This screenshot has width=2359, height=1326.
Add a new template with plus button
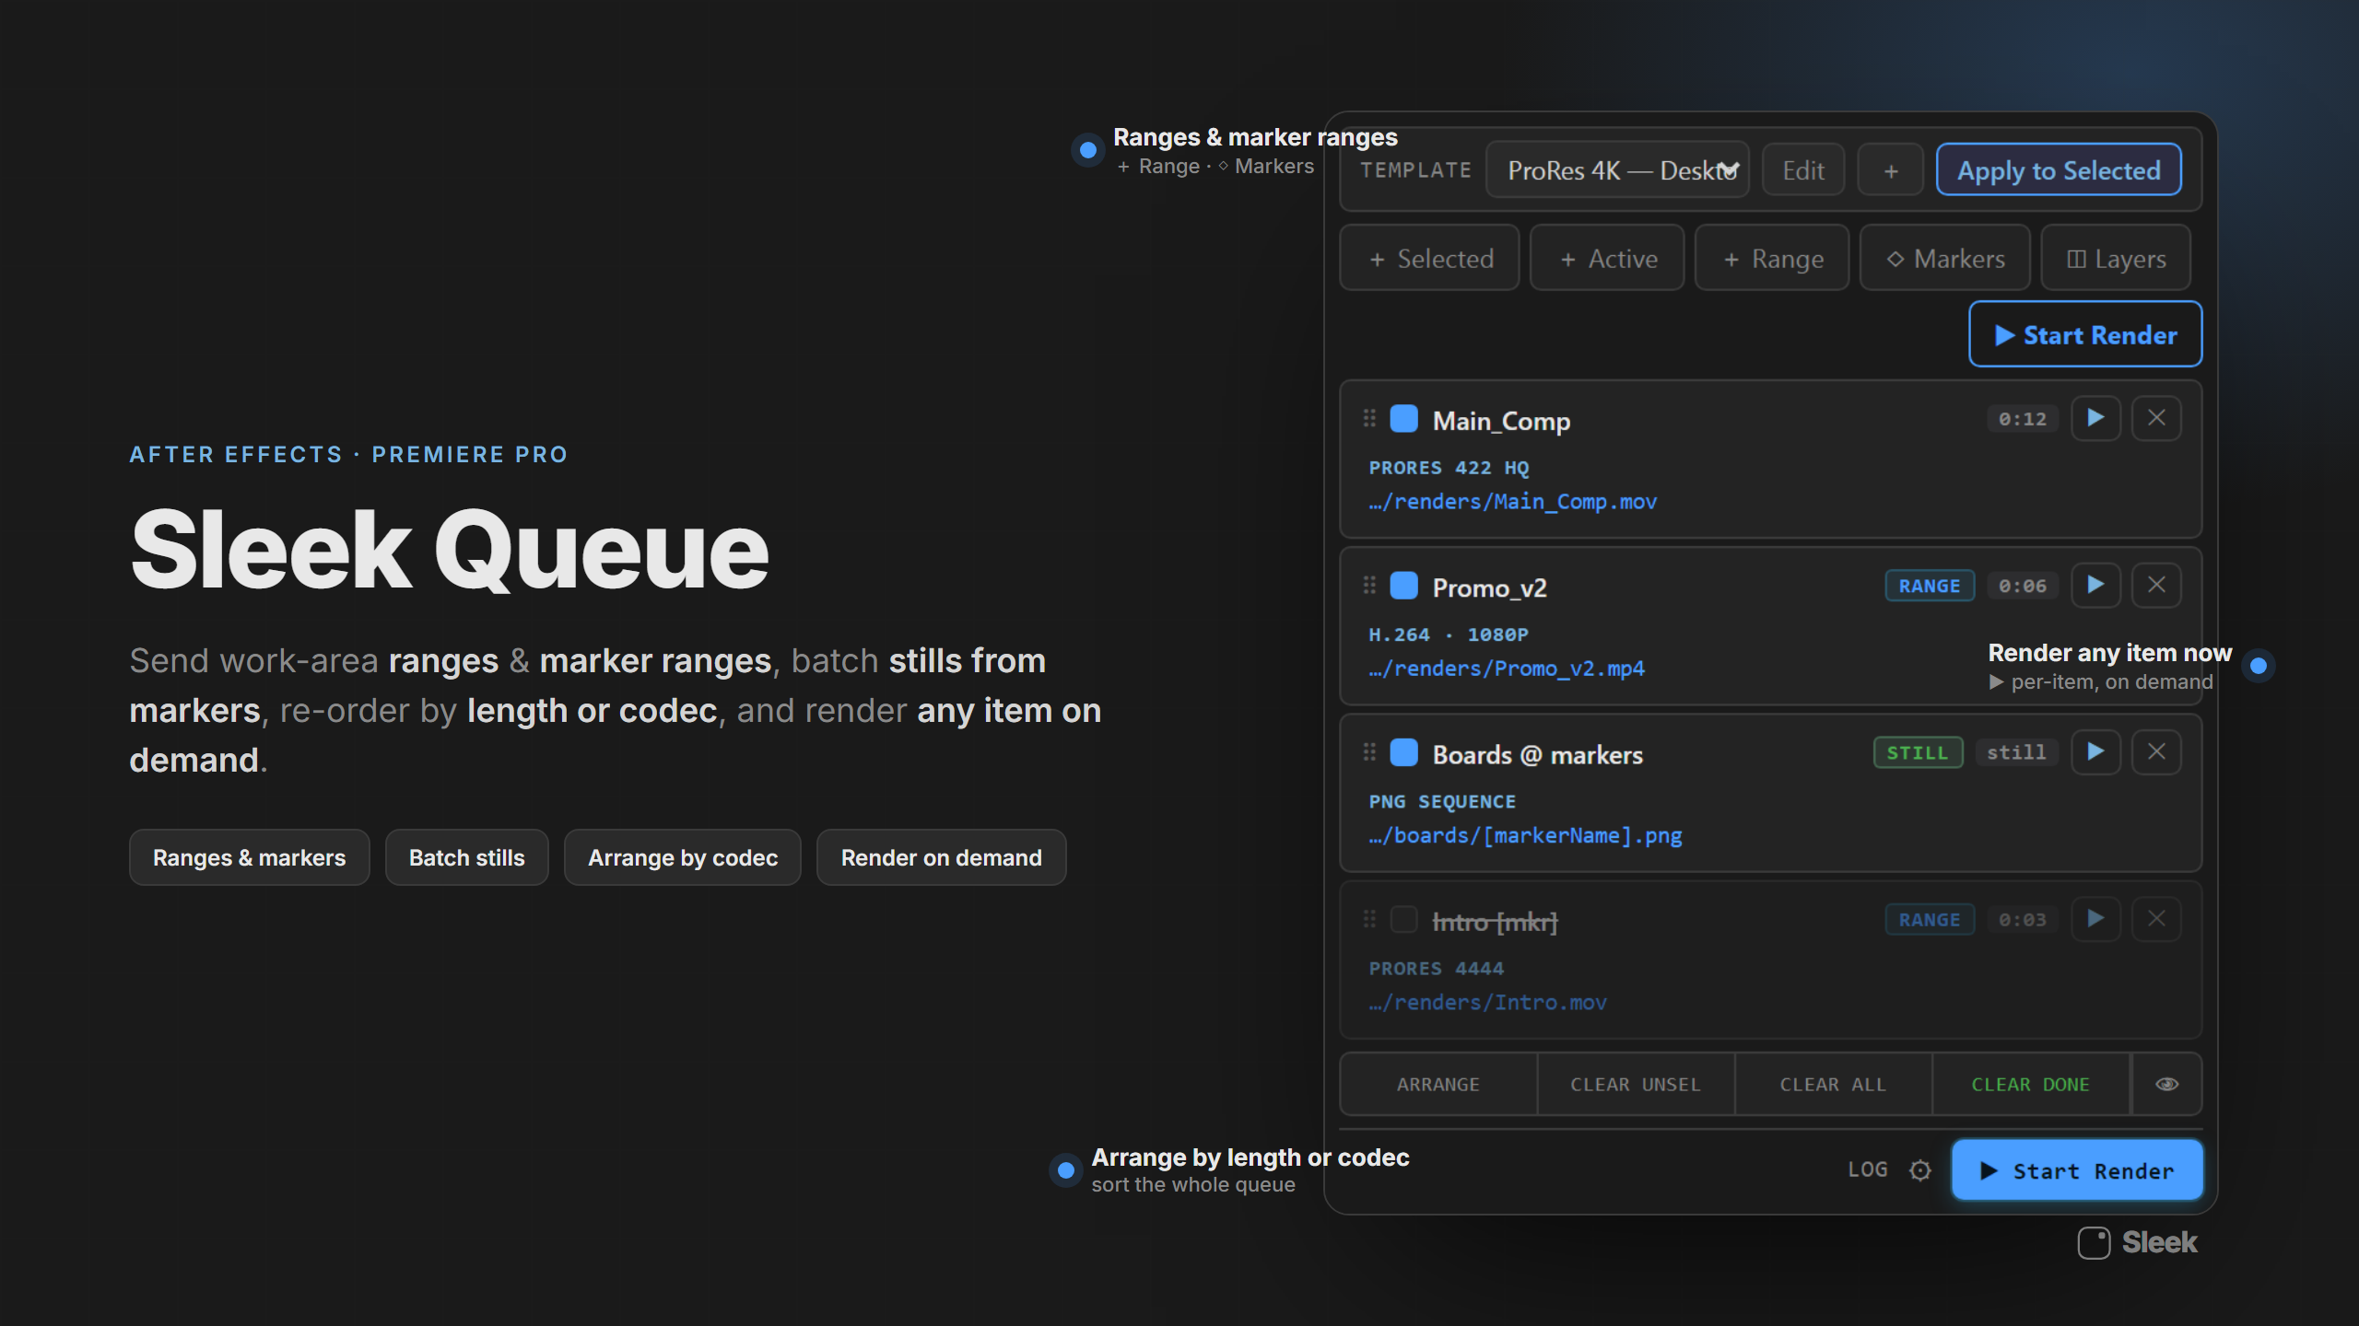[x=1890, y=170]
